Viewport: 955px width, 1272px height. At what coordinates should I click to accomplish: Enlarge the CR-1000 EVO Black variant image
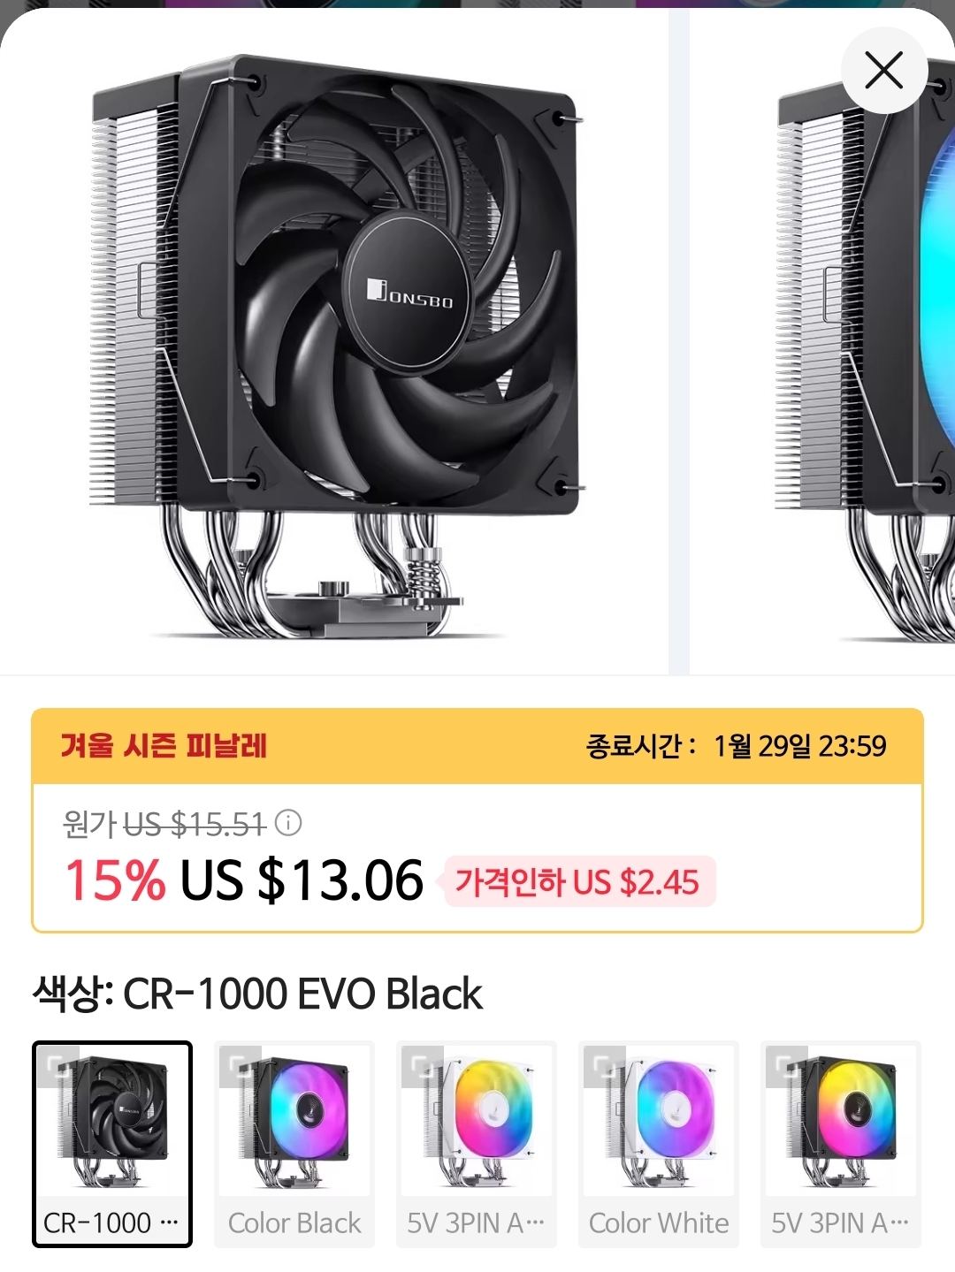(58, 1066)
